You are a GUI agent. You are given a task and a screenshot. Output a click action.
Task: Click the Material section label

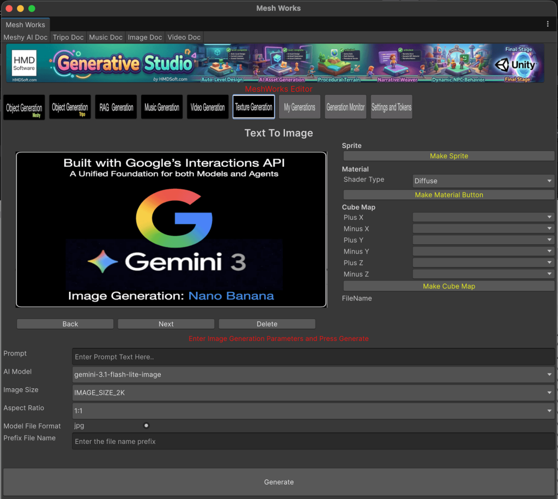point(355,169)
